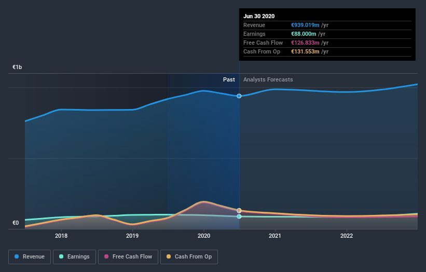Click the orange Cash From Op data point

click(239, 210)
